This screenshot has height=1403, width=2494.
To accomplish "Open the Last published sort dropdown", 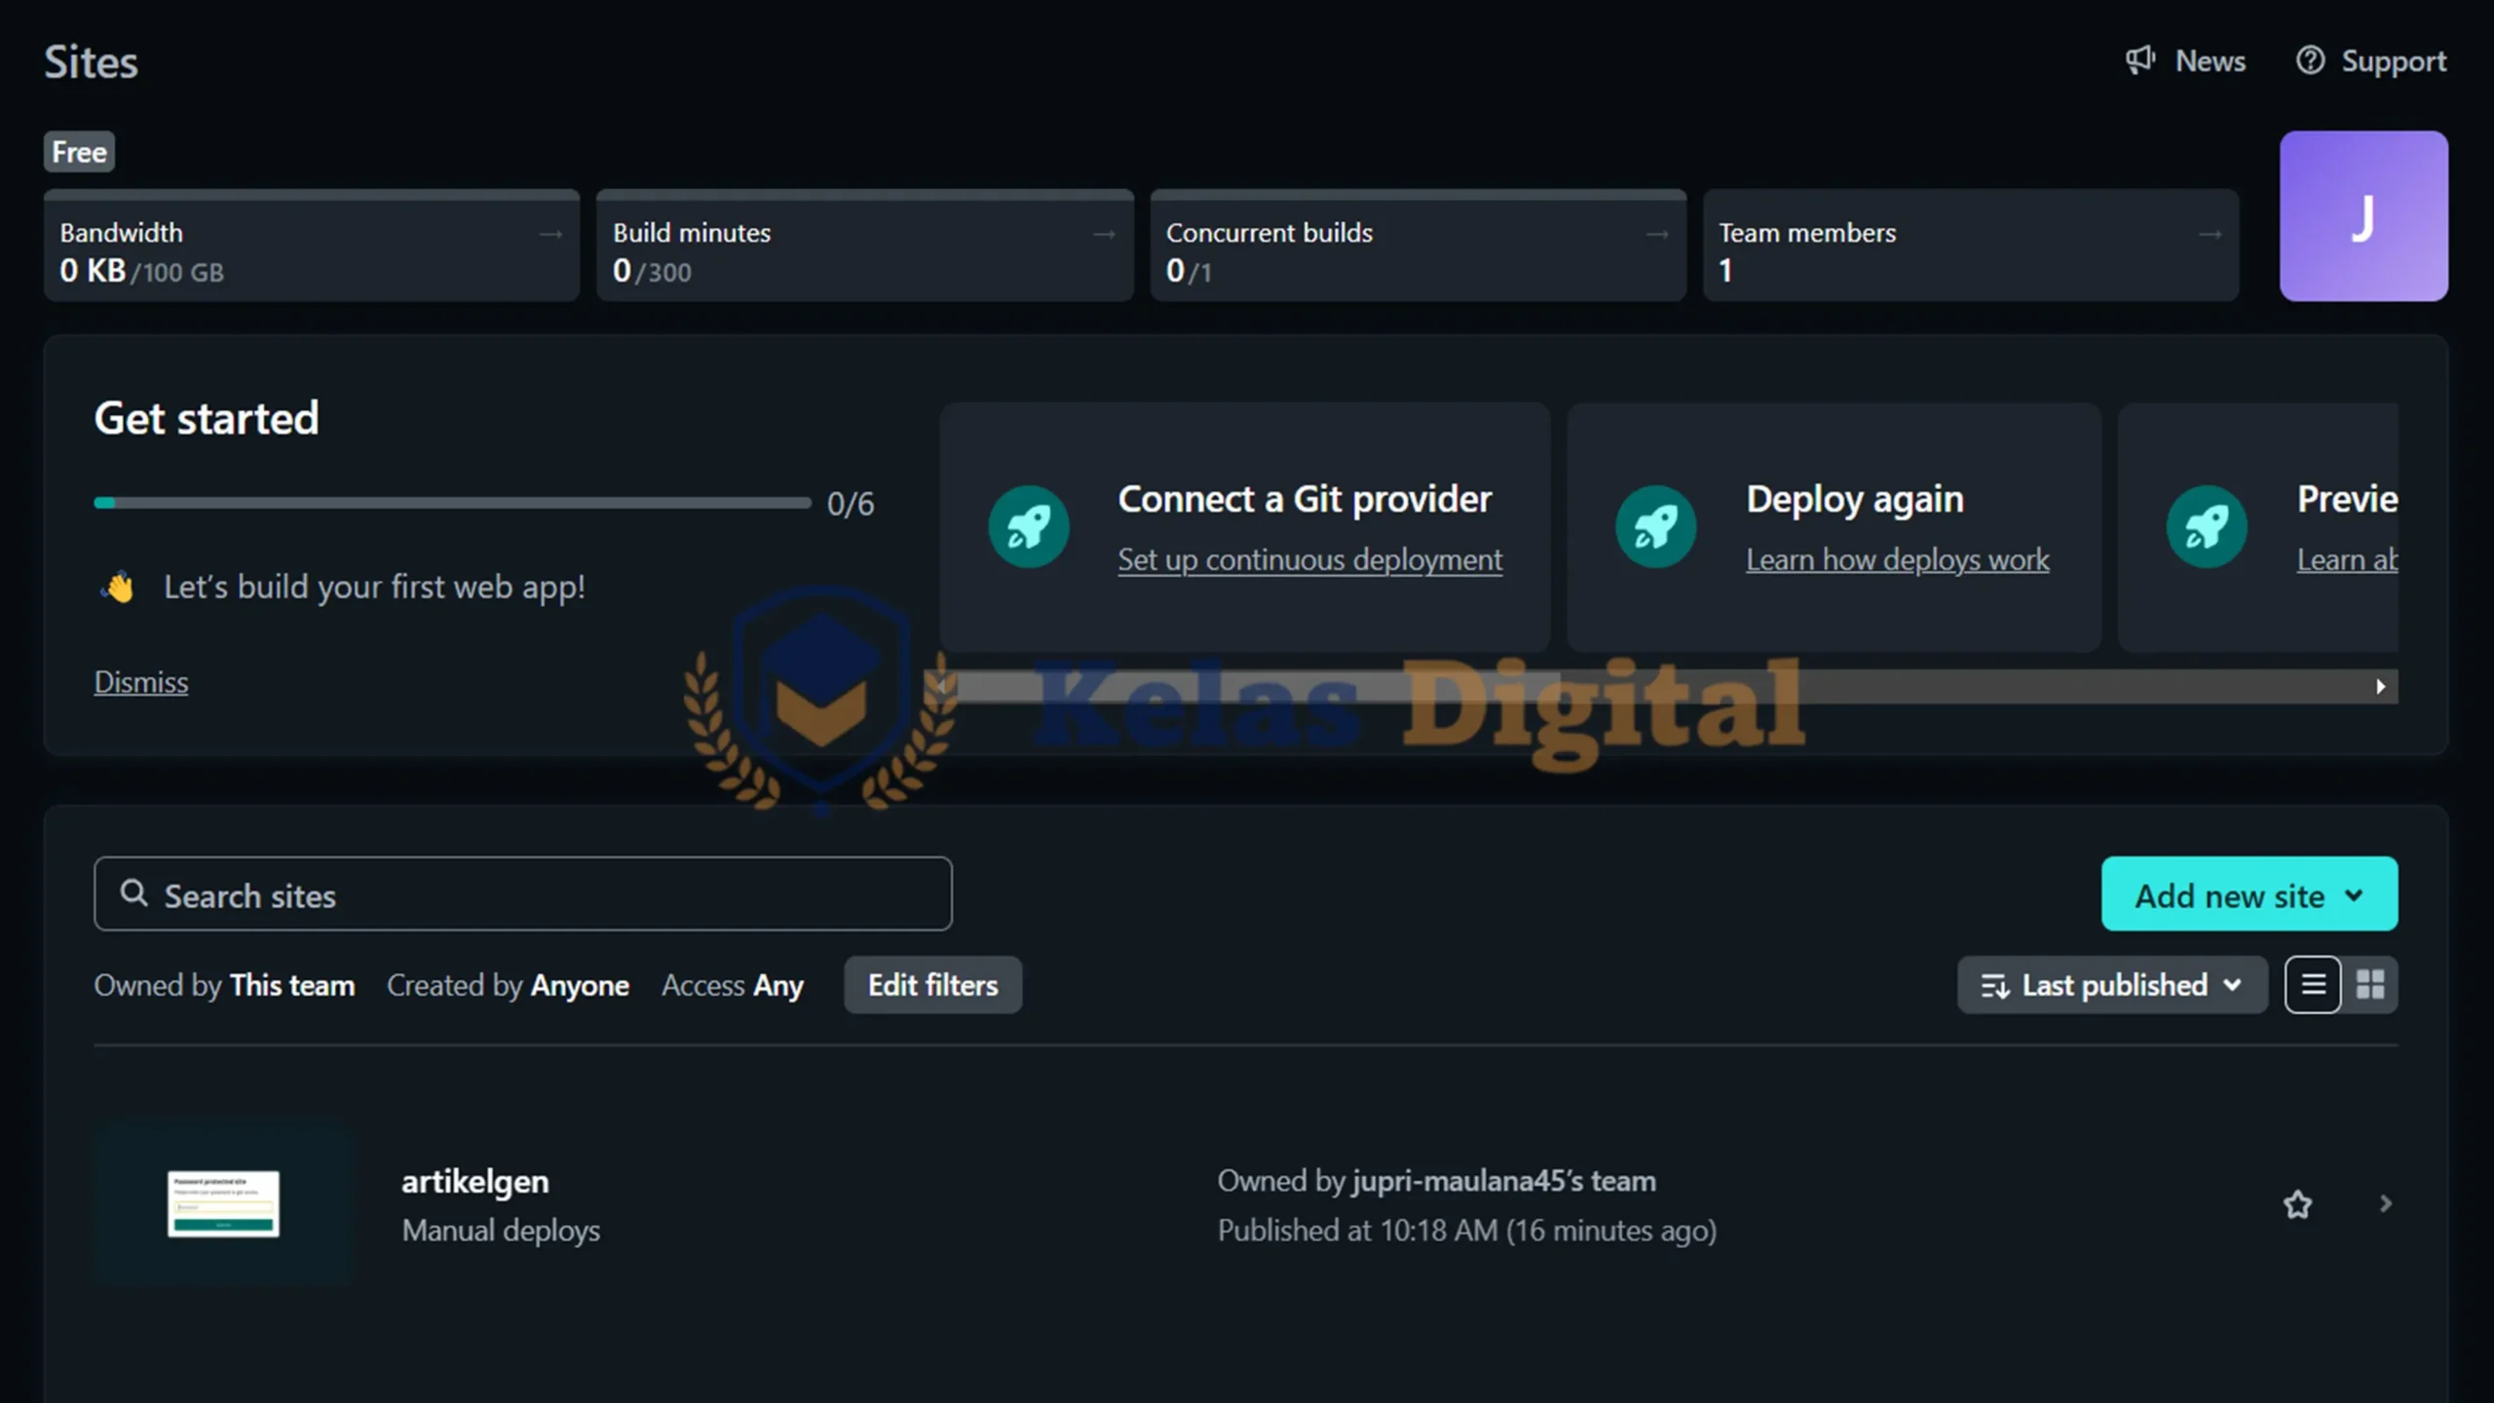I will pyautogui.click(x=2111, y=985).
